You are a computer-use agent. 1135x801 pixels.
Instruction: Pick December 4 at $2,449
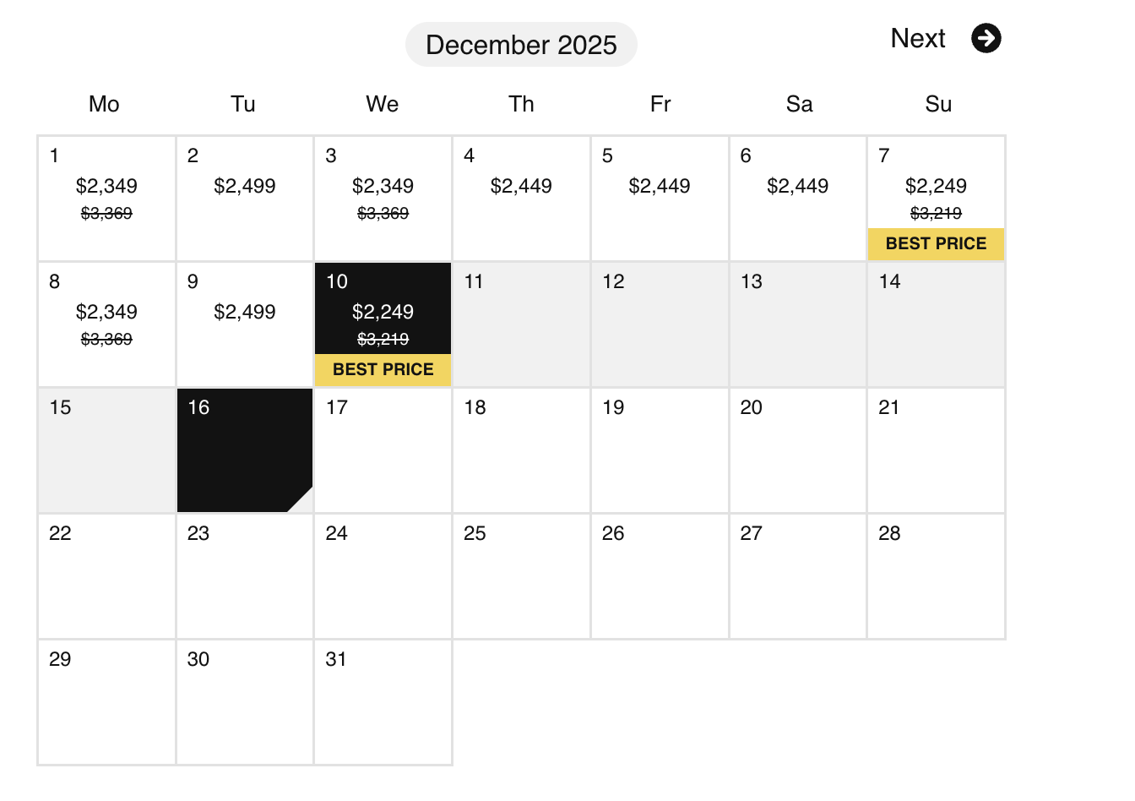pyautogui.click(x=521, y=199)
